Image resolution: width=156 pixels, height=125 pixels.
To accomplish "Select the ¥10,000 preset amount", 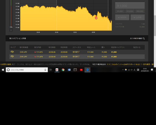I will click(x=130, y=11).
